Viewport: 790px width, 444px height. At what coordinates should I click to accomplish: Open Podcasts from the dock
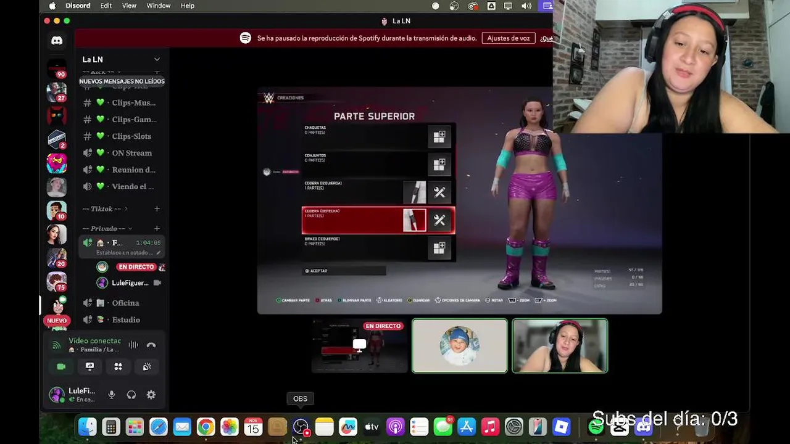point(396,427)
